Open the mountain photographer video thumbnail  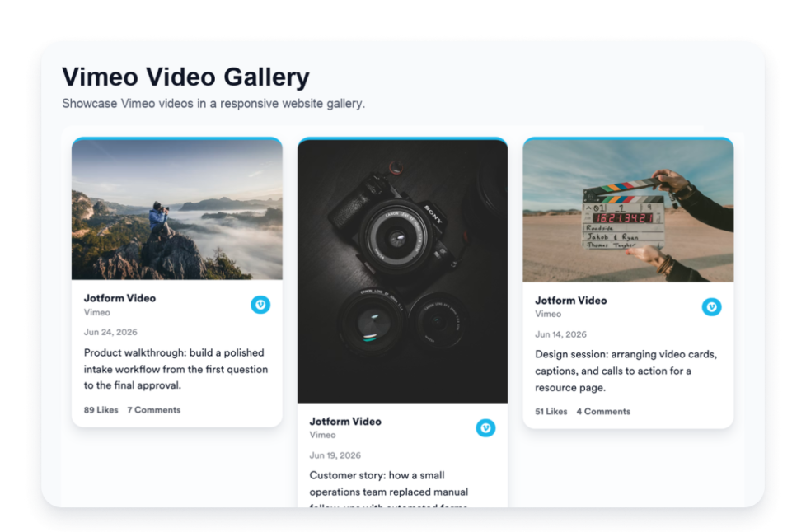click(177, 210)
